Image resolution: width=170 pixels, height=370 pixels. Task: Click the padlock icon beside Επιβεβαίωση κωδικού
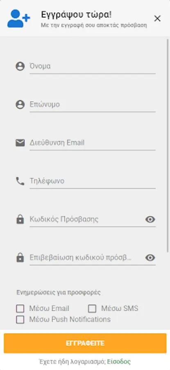tap(20, 258)
